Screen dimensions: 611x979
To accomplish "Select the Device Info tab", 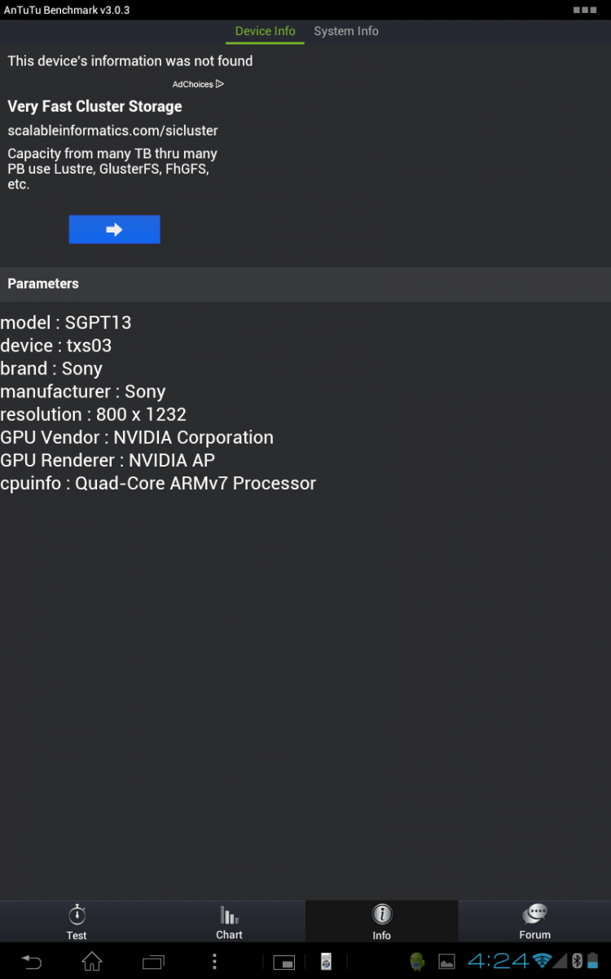I will (x=265, y=31).
